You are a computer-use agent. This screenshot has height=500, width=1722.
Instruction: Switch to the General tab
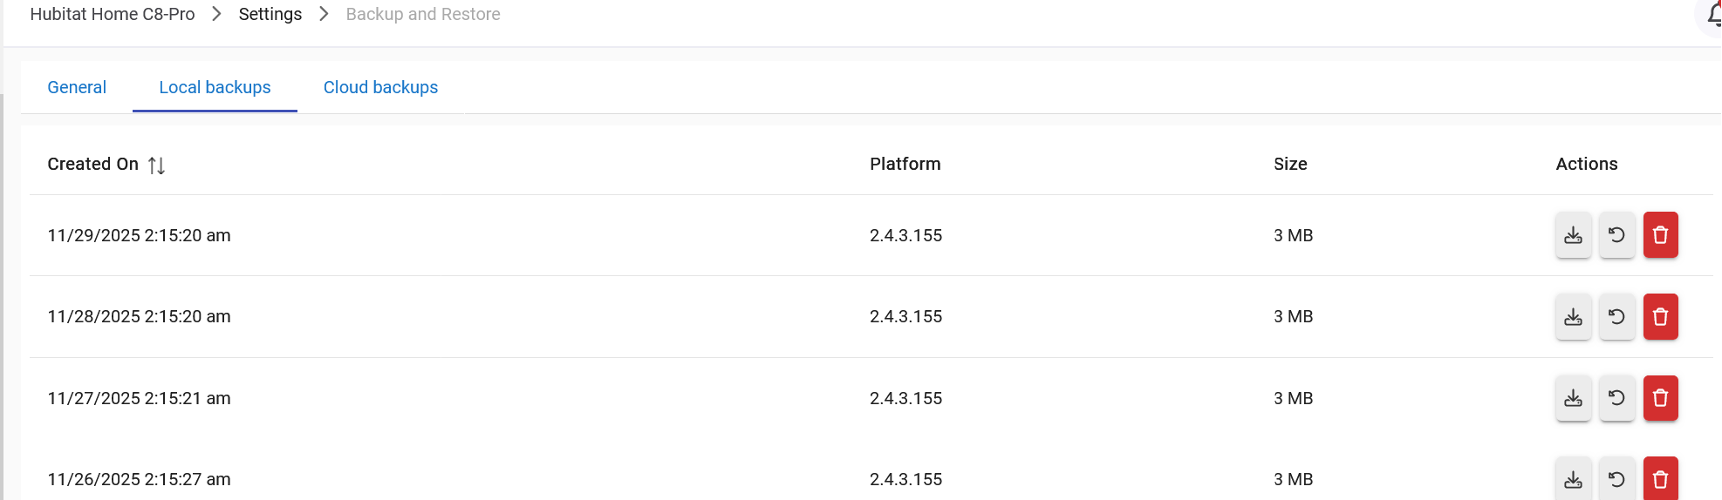click(x=77, y=87)
